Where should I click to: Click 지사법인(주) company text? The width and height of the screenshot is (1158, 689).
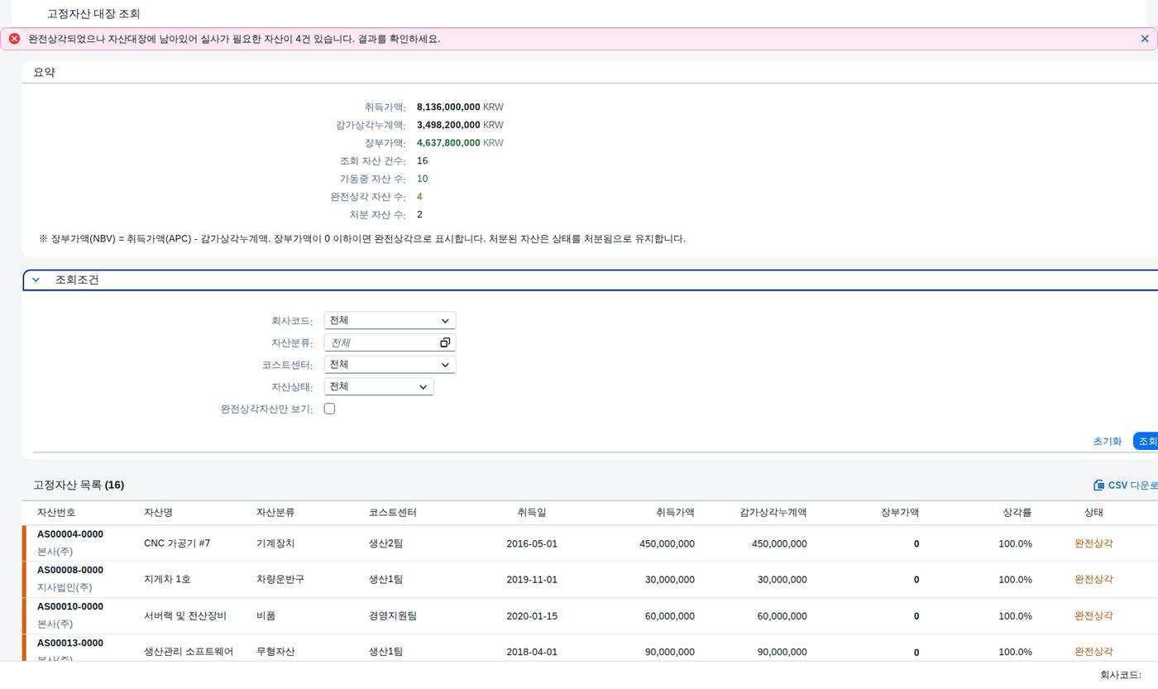coord(65,587)
